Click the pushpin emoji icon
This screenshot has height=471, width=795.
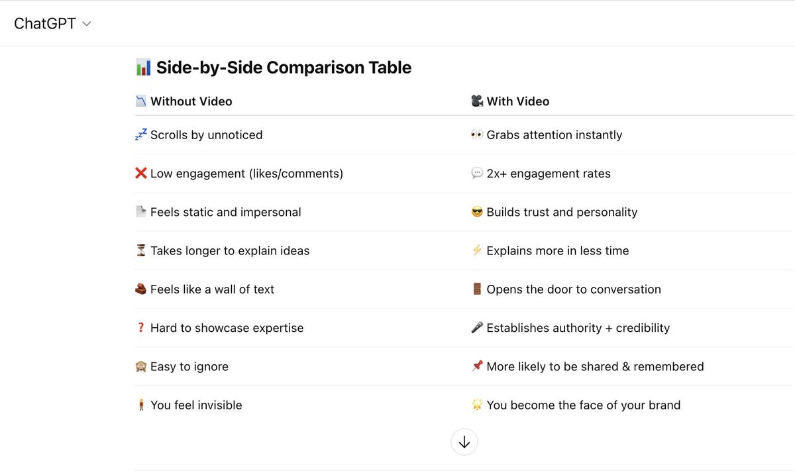pos(476,366)
